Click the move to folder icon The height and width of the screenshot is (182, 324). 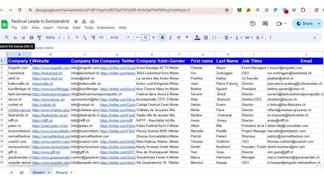coord(84,21)
